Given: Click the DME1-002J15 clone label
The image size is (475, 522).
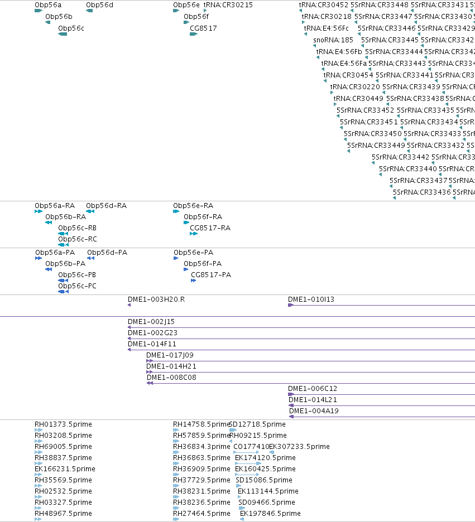Looking at the screenshot, I should [x=151, y=322].
